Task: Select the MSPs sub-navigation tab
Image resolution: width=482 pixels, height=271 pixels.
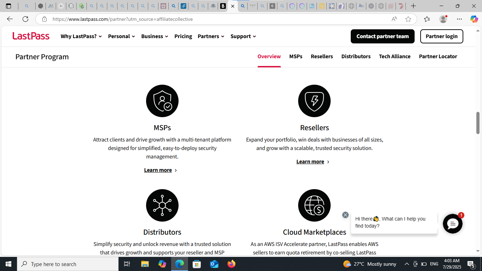Action: click(x=296, y=56)
